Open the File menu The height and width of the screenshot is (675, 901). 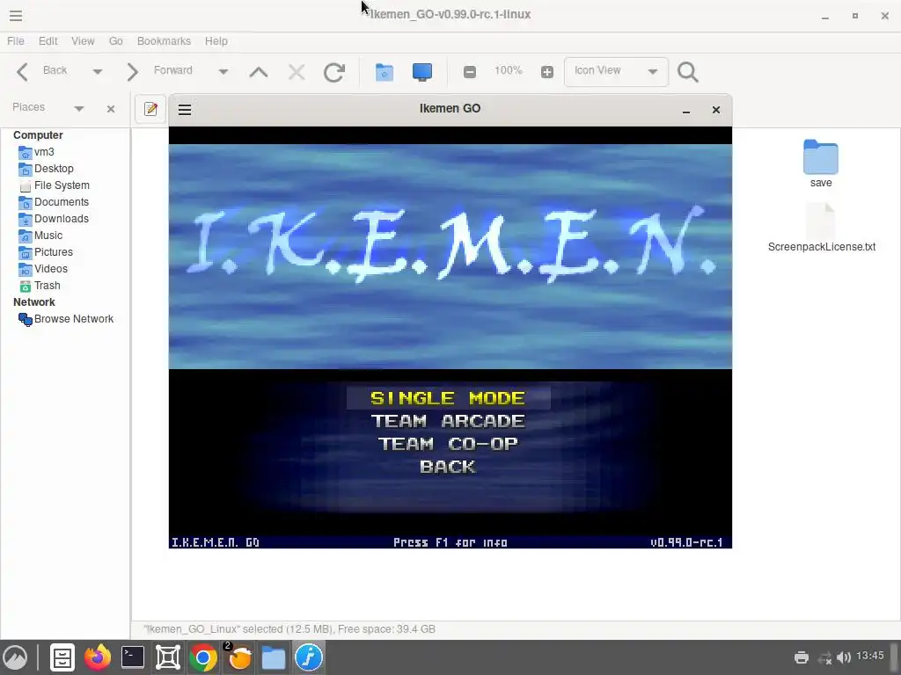[16, 40]
